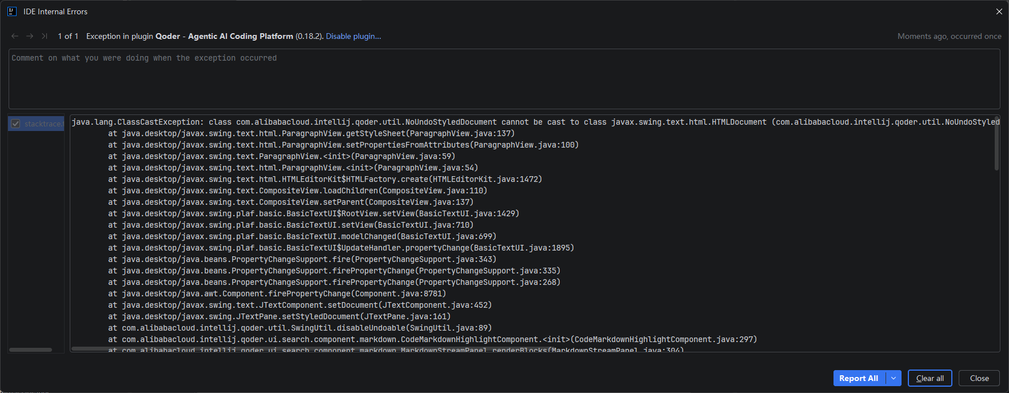Jump to last error arrow icon
The height and width of the screenshot is (393, 1009).
coord(45,36)
